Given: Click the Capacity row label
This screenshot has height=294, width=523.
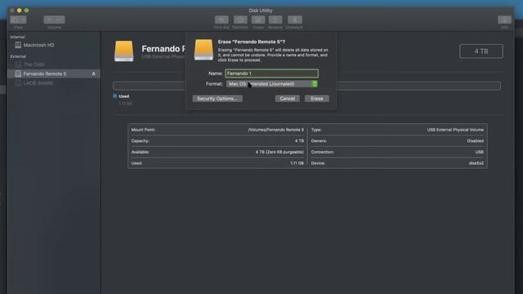Looking at the screenshot, I should [140, 141].
